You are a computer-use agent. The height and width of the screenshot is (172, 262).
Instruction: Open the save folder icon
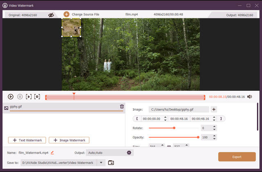(x=111, y=163)
